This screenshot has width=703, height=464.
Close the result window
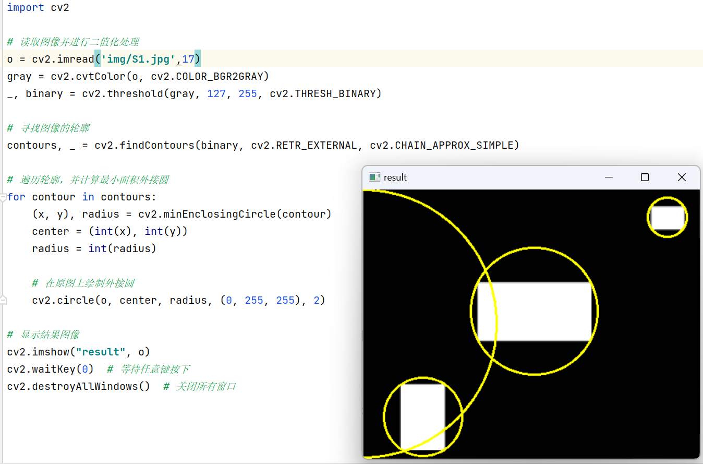coord(681,177)
